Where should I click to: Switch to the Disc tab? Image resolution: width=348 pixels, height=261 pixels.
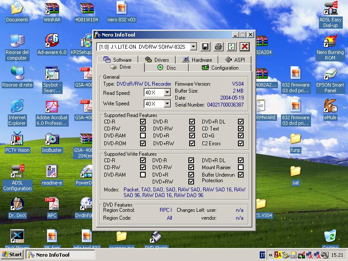point(167,67)
